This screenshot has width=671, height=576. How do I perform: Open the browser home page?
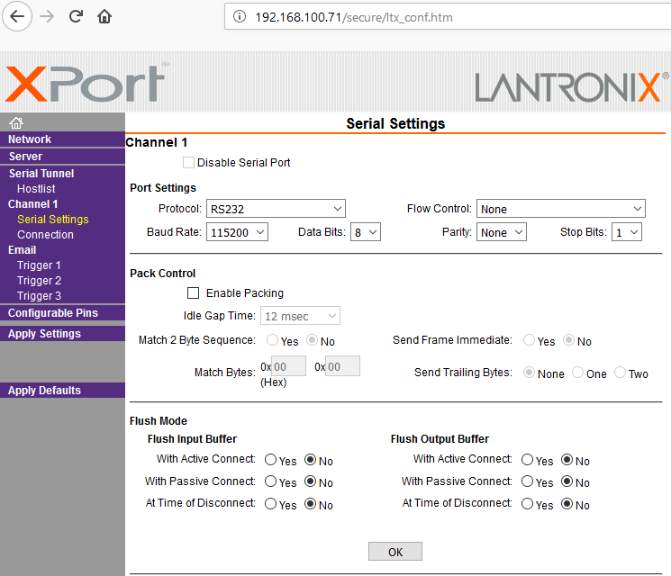[104, 17]
